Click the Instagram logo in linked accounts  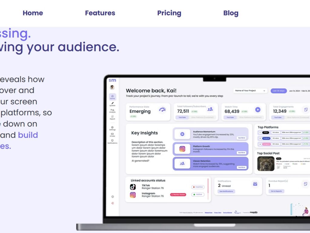point(133,195)
